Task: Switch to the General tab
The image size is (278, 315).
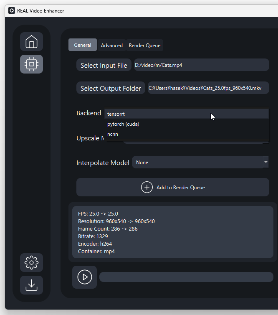Action: click(x=83, y=45)
